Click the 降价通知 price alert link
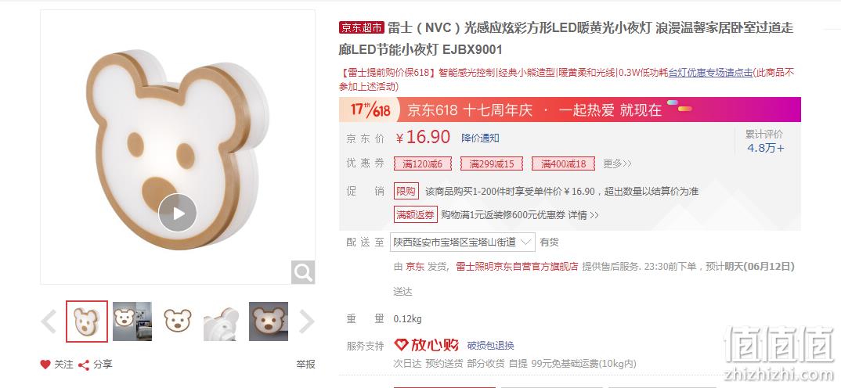The image size is (841, 388). point(480,138)
